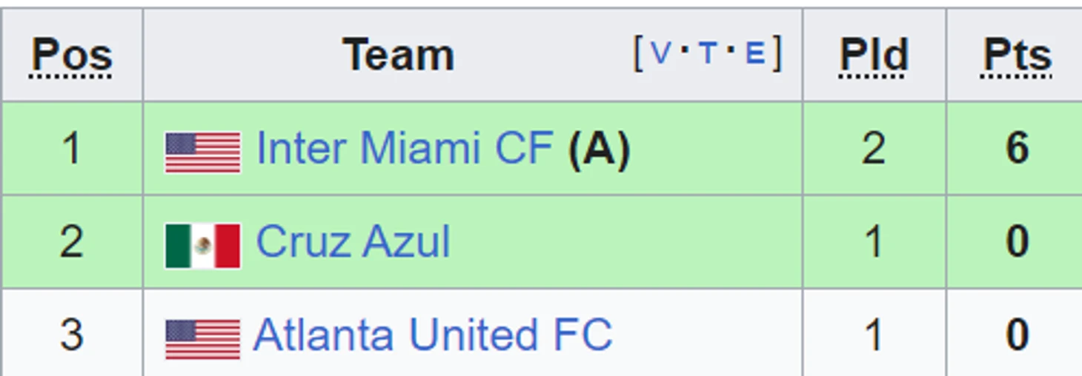Click the USA flag beside Atlanta United FC
The height and width of the screenshot is (376, 1082).
tap(202, 339)
